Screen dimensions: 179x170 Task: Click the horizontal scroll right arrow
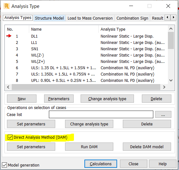164,87
